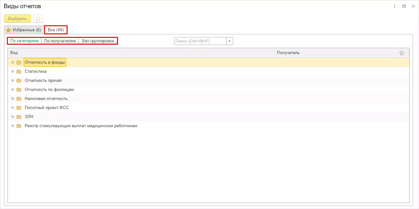Select the Статистика row

click(x=208, y=72)
